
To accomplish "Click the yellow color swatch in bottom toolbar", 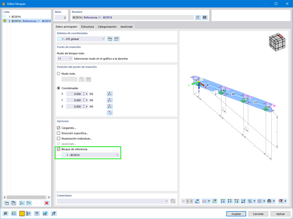I will (x=22, y=214).
